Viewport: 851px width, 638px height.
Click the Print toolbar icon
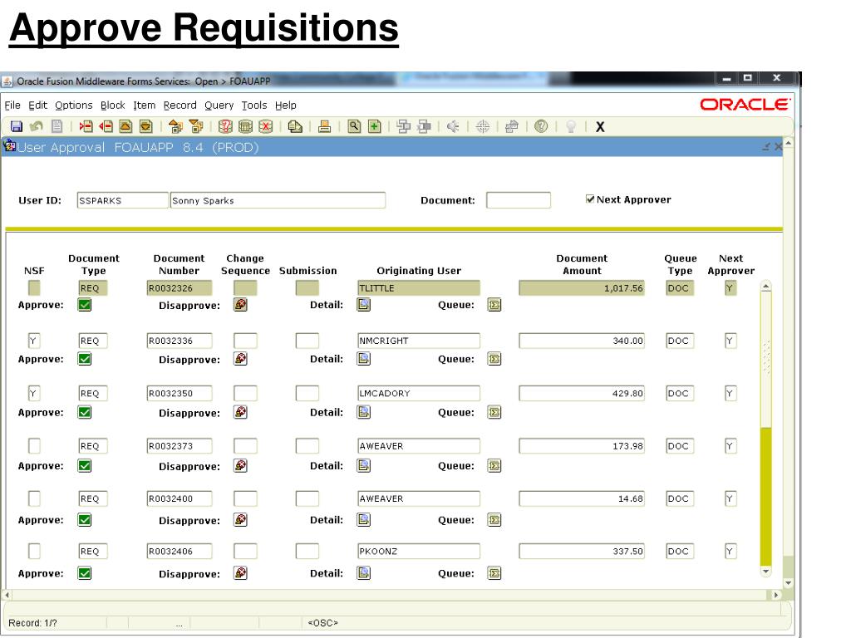pos(325,127)
